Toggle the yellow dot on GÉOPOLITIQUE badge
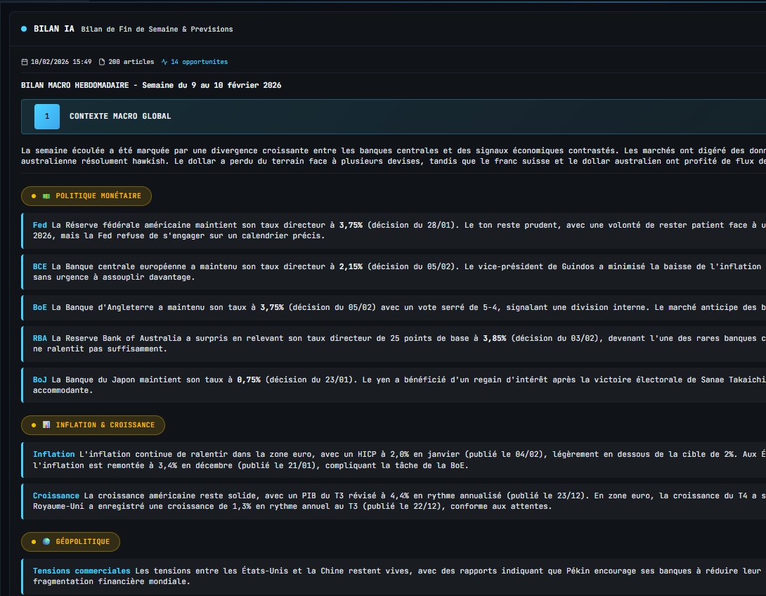The image size is (766, 596). click(33, 542)
